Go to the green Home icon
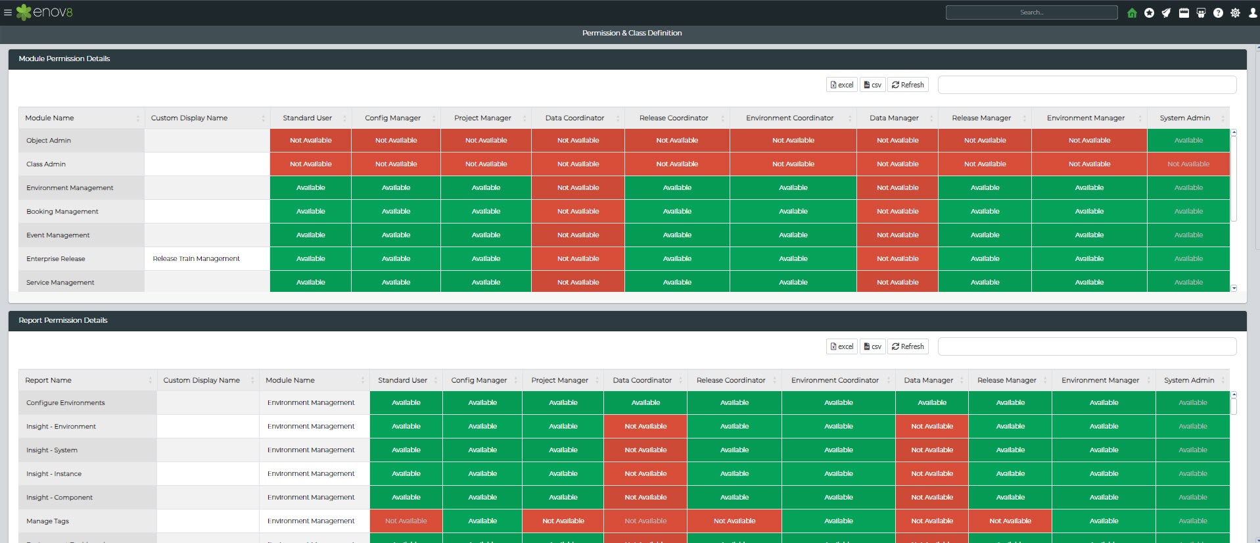Screen dimensions: 1260x543 coord(1132,12)
